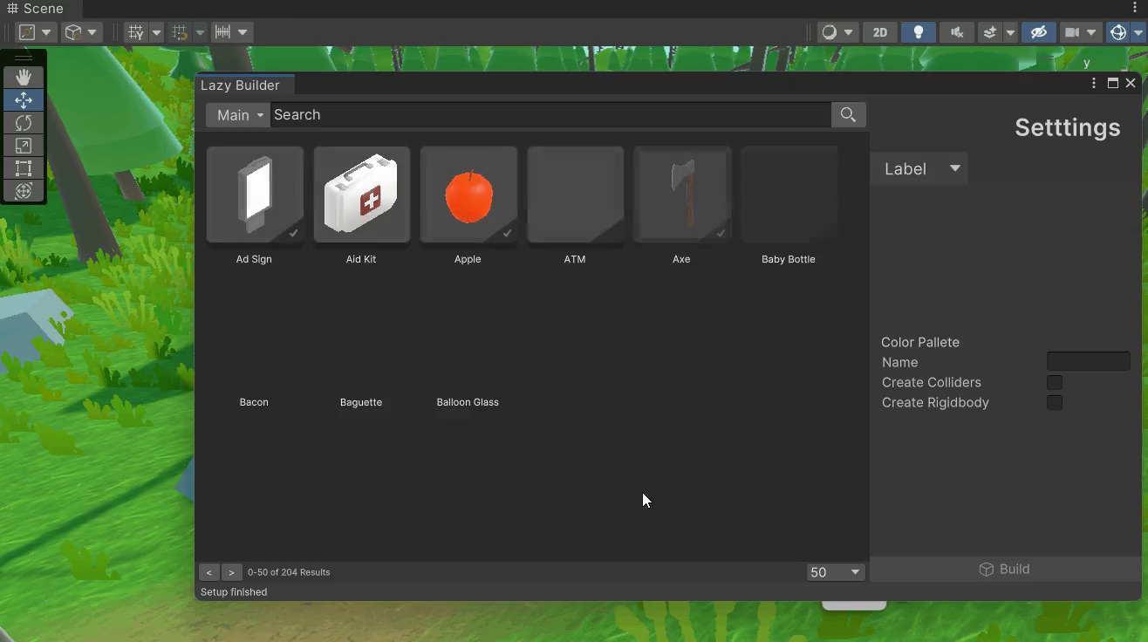Screen dimensions: 1148x642
Task: Open handle rotation dropdown arrow
Action: (x=92, y=32)
